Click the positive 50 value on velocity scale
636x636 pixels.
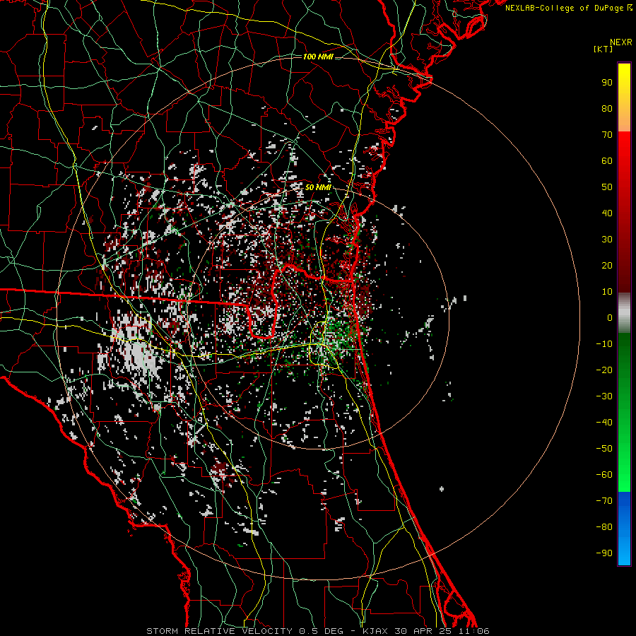pyautogui.click(x=607, y=187)
